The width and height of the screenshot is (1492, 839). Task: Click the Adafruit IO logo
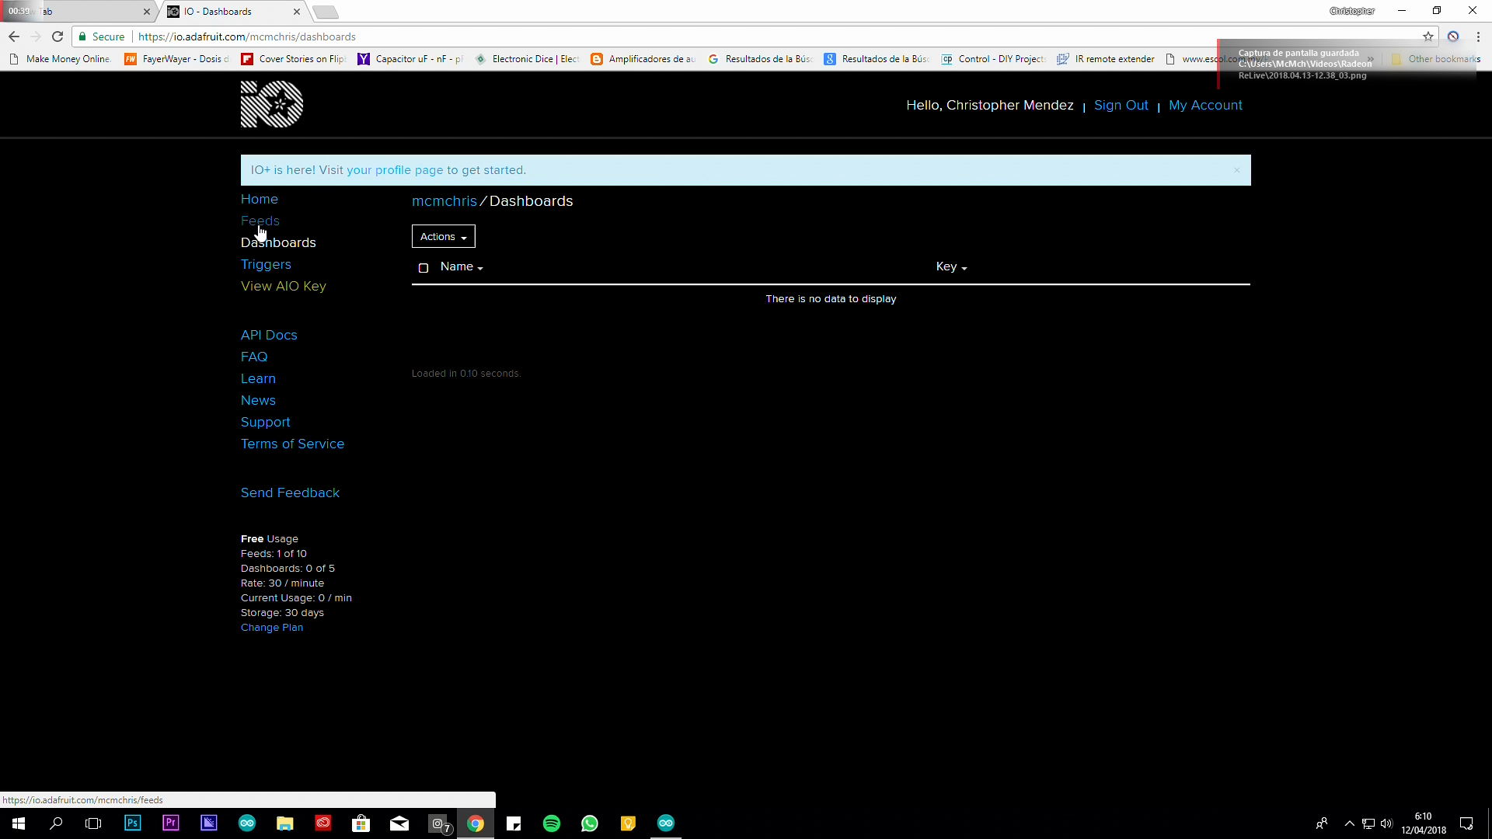tap(272, 104)
